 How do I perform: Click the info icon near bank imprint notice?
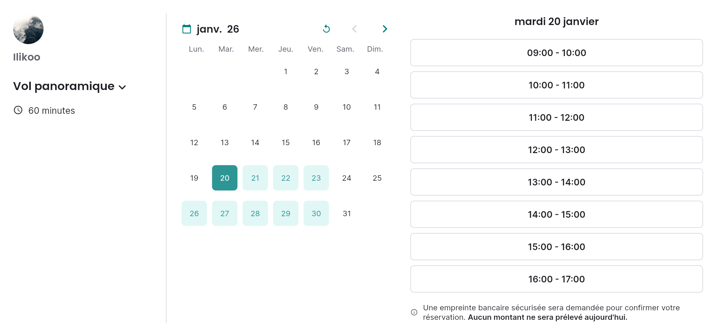tap(414, 312)
